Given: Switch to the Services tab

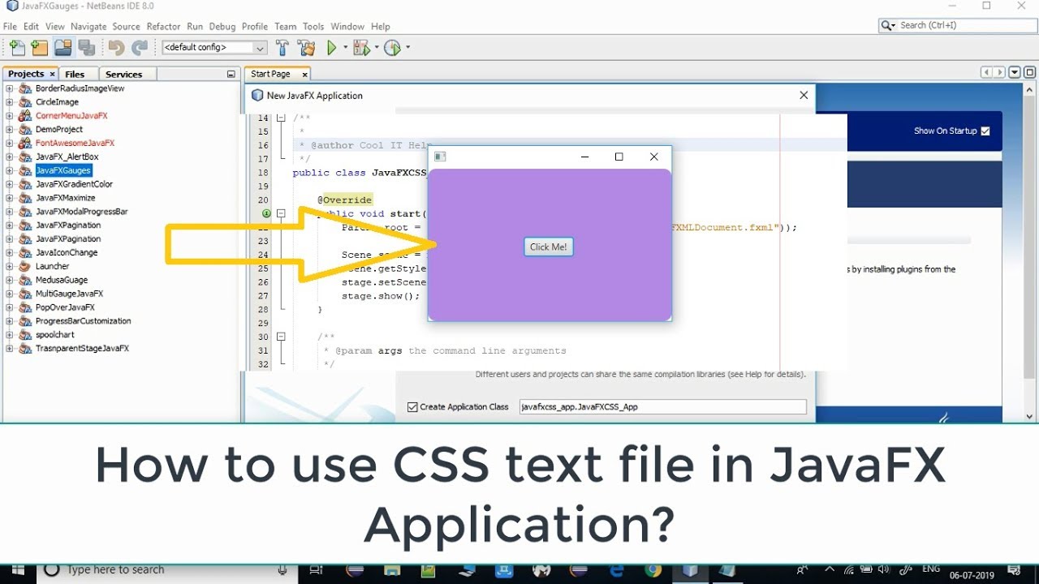Looking at the screenshot, I should (x=123, y=74).
